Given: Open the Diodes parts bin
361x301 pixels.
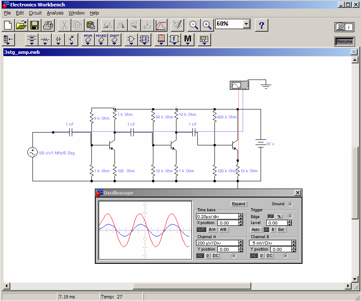Looking at the screenshot, I should pyautogui.click(x=59, y=40).
